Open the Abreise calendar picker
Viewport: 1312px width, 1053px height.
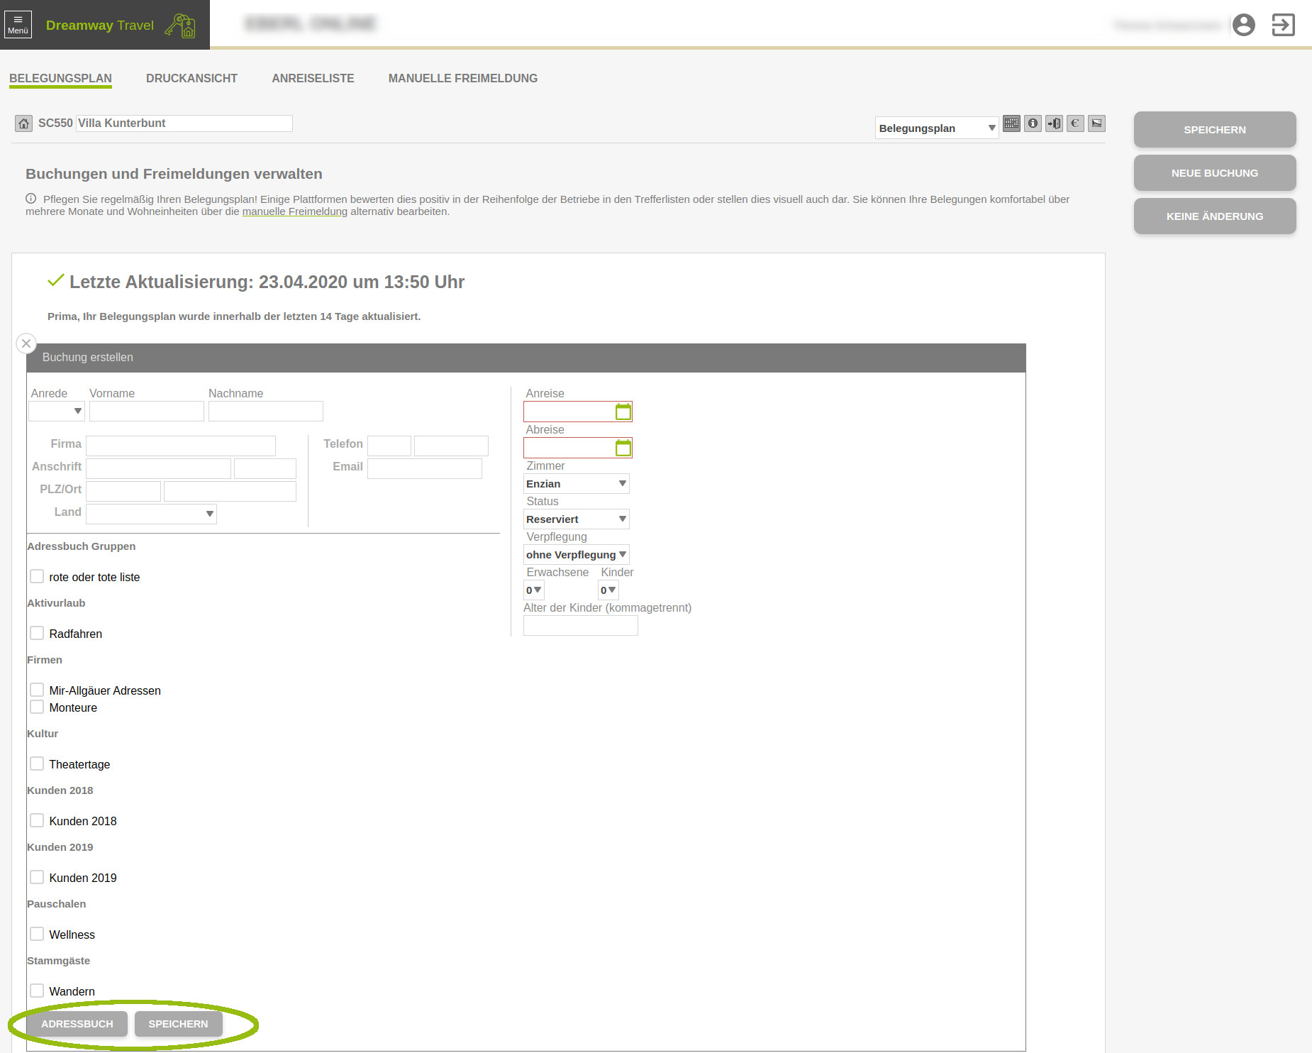[623, 448]
